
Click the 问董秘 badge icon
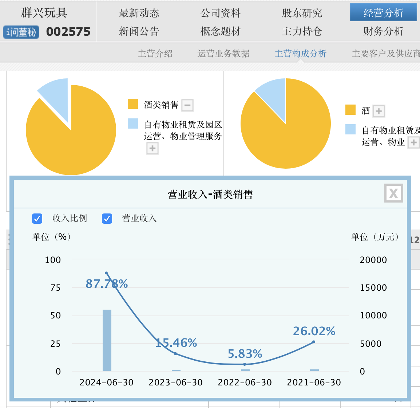click(21, 32)
